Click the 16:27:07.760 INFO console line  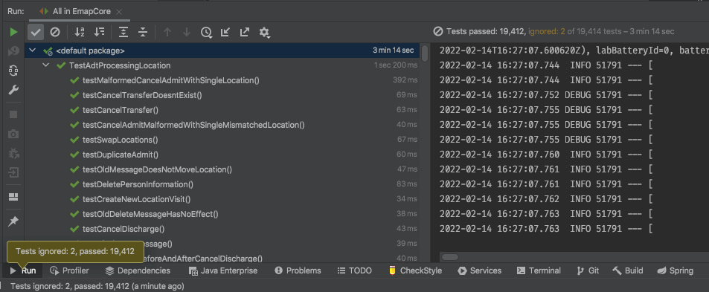(x=546, y=155)
